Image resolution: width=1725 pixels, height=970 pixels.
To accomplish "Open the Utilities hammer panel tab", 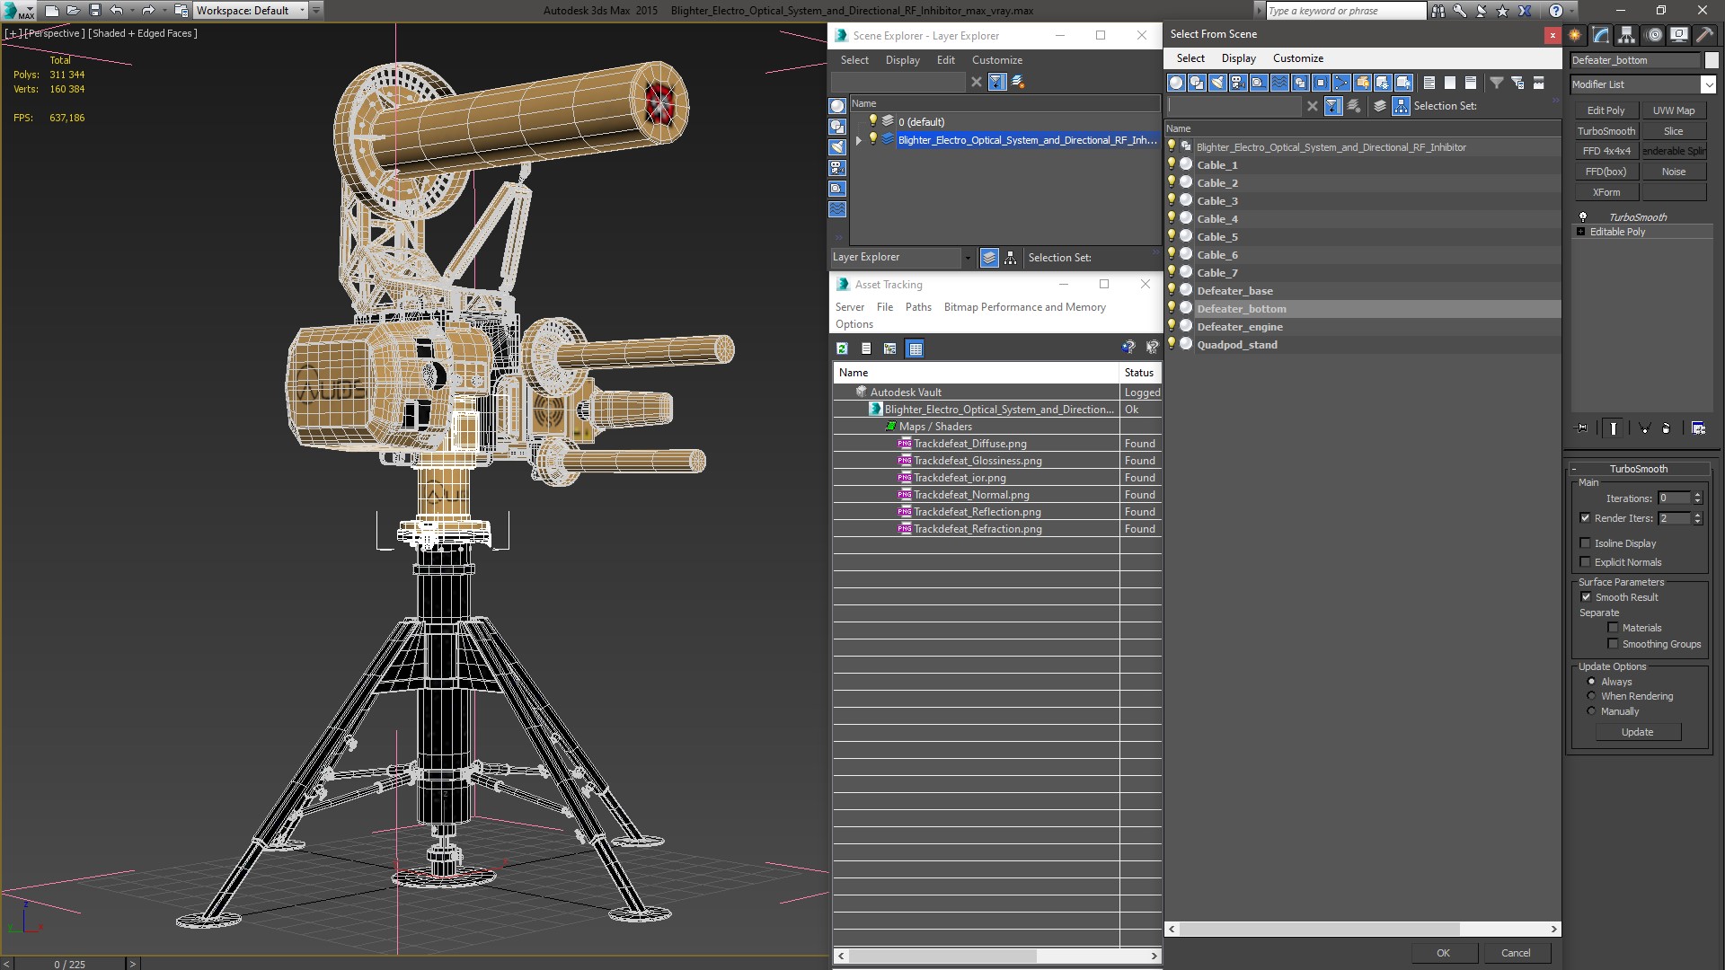I will (1704, 35).
